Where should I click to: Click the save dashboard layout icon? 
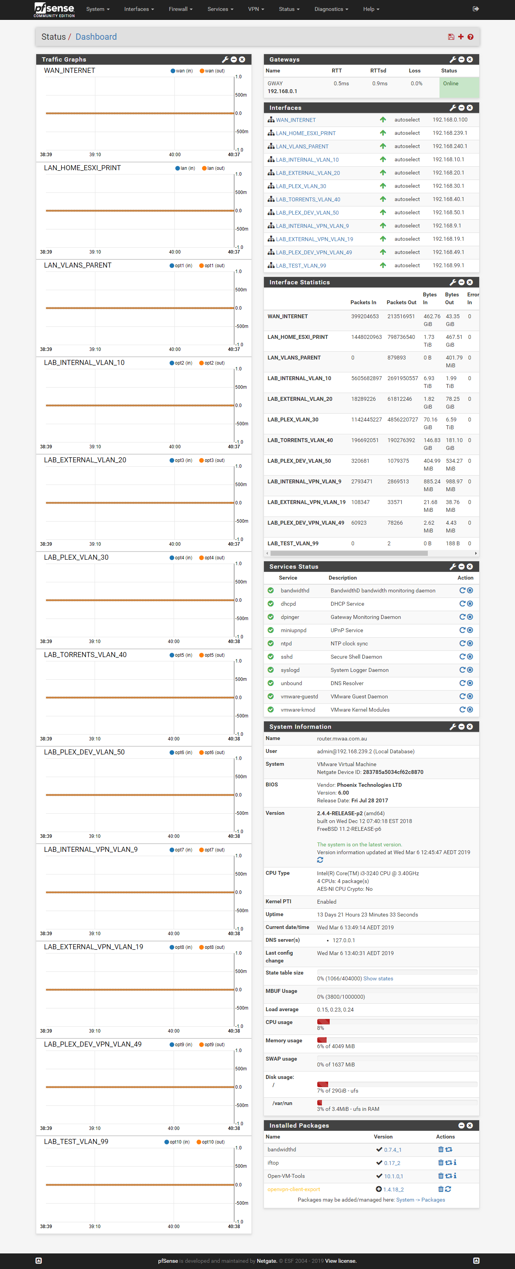450,37
